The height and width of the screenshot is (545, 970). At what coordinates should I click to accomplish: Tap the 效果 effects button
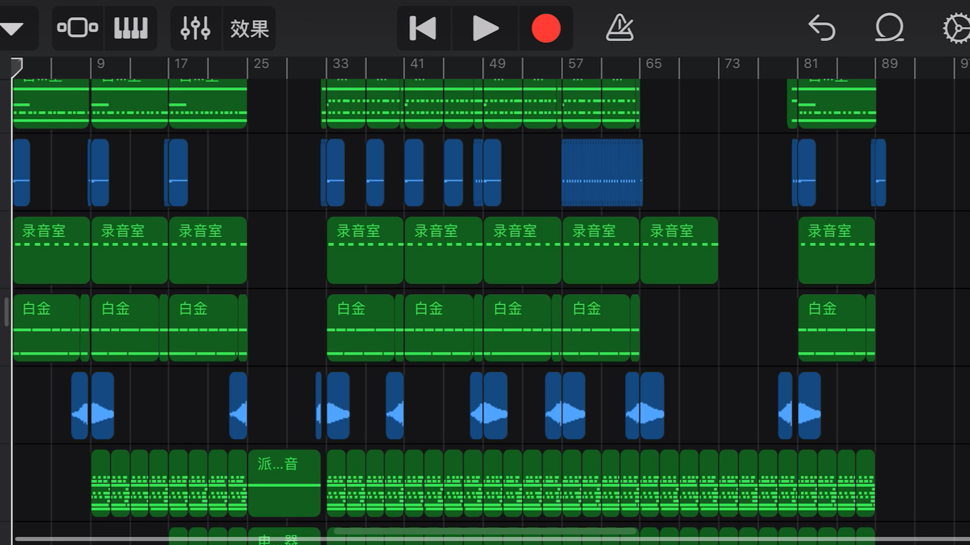coord(249,28)
